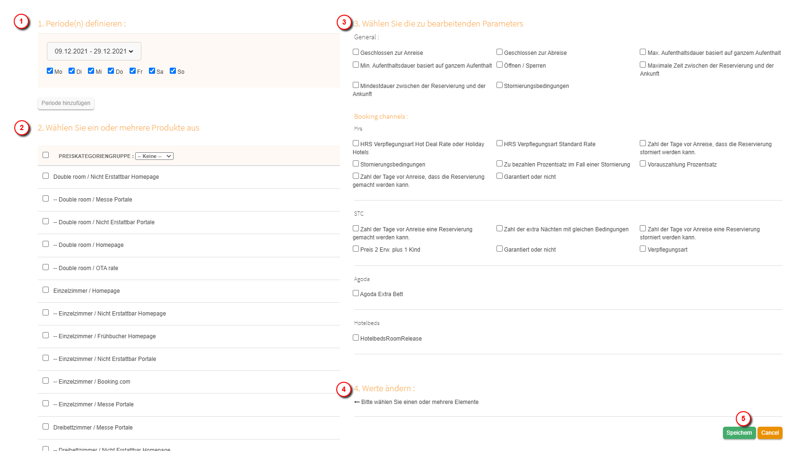
Task: Click Periode hinzufügen button
Action: (66, 103)
